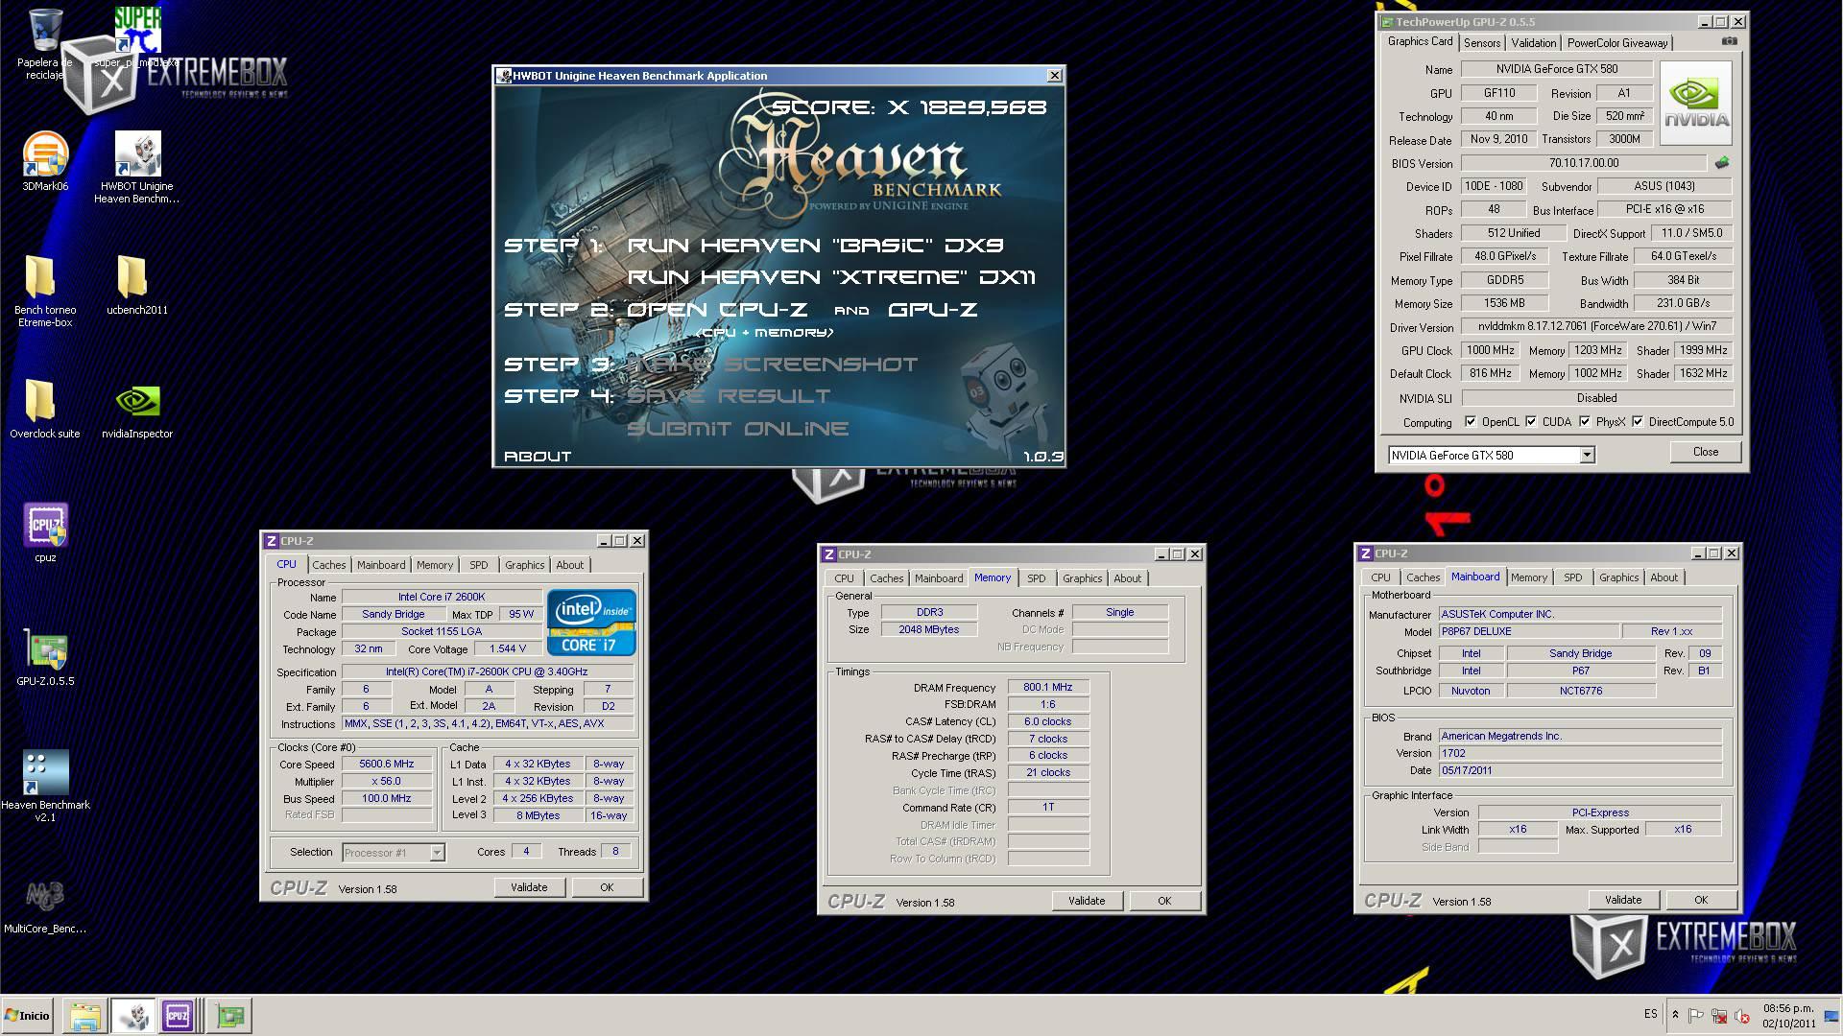Click Validate in left CPU-Z window
The image size is (1843, 1036).
click(x=529, y=887)
